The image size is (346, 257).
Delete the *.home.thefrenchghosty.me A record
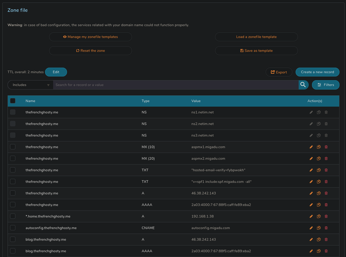[326, 217]
